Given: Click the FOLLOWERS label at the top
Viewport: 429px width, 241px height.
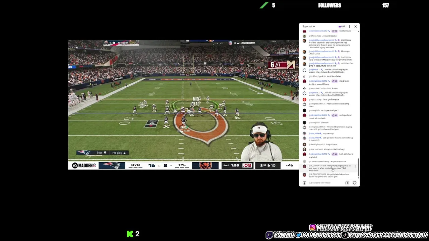Looking at the screenshot, I should point(329,5).
